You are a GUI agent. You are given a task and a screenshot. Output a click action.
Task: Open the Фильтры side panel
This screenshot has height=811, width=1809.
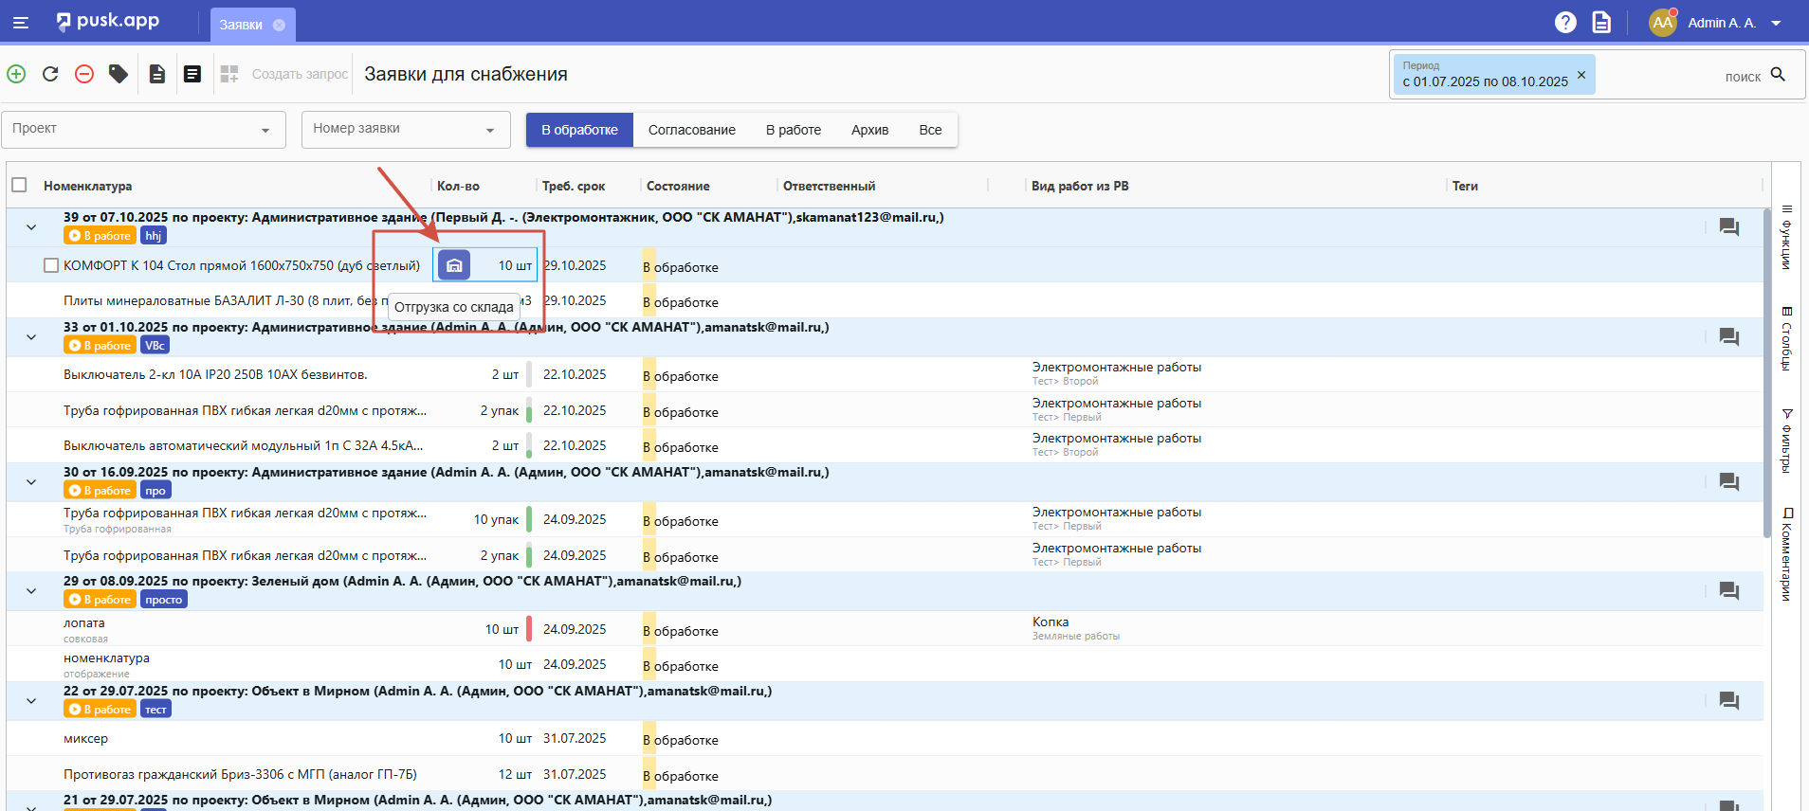point(1786,441)
